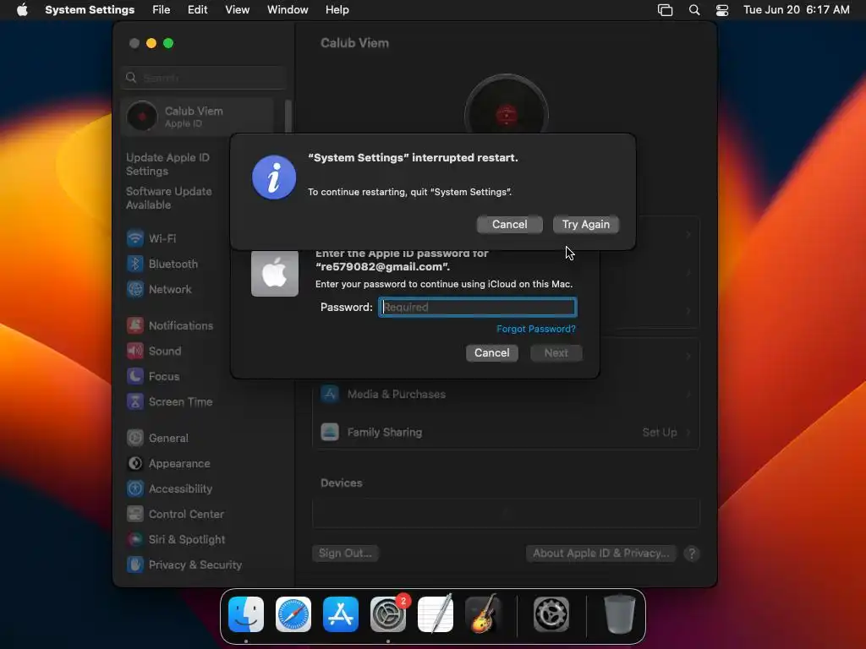Open the File menu

click(162, 10)
